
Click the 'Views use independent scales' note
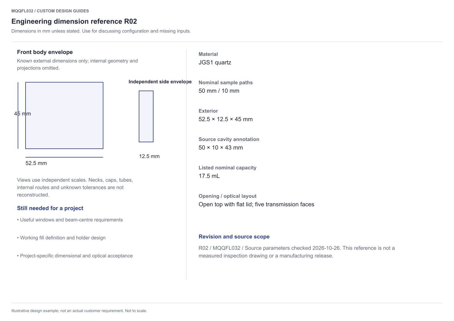[75, 187]
